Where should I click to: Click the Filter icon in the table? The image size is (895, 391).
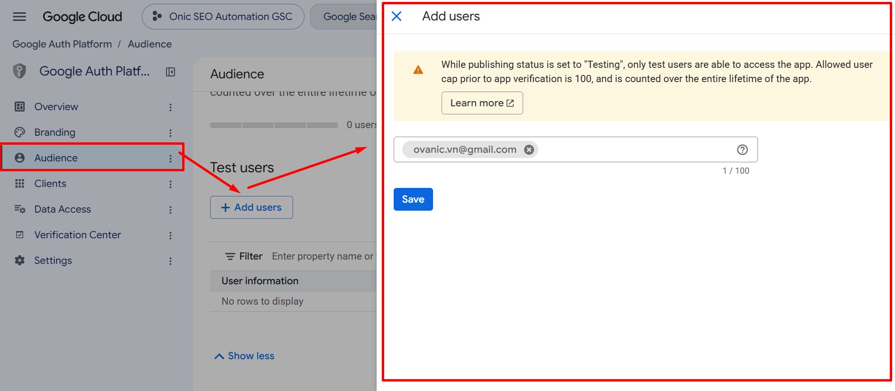pos(230,257)
